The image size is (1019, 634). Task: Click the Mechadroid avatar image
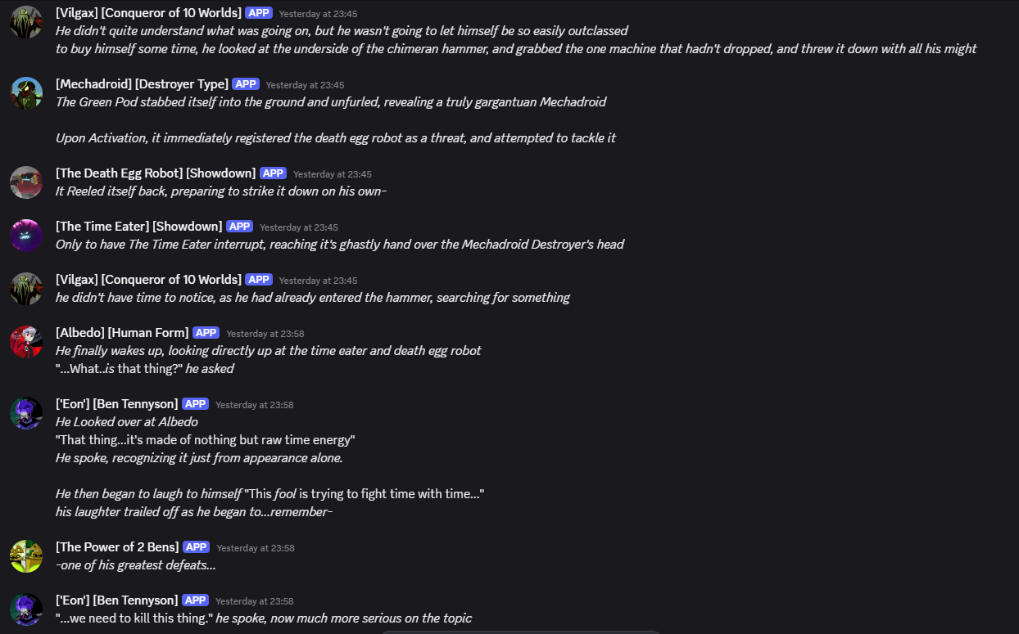pos(26,93)
